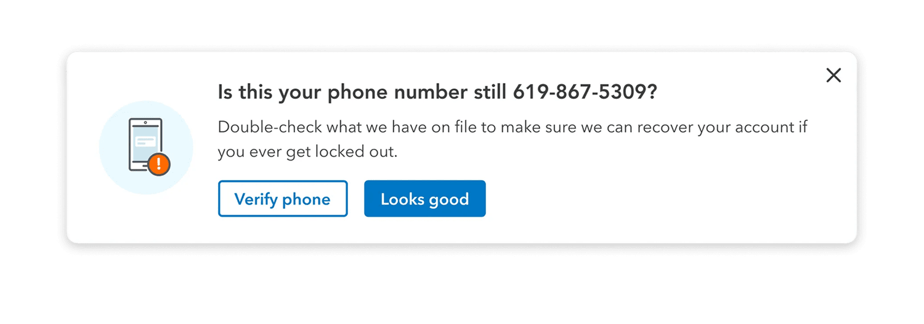
Task: Click "recover your account" phrase
Action: 716,128
